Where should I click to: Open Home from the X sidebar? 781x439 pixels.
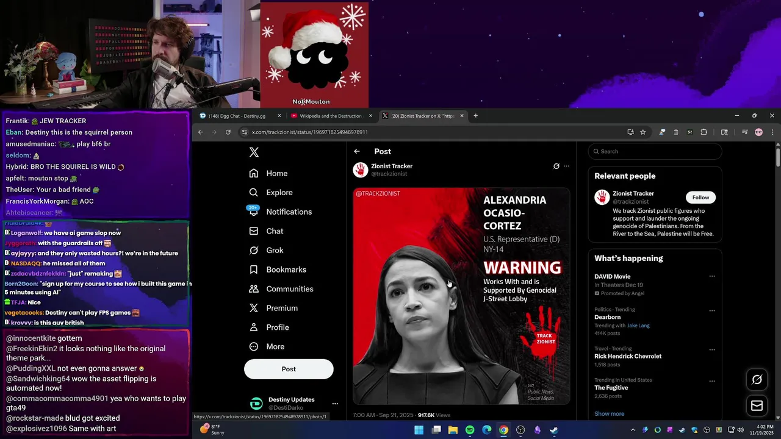click(x=268, y=173)
